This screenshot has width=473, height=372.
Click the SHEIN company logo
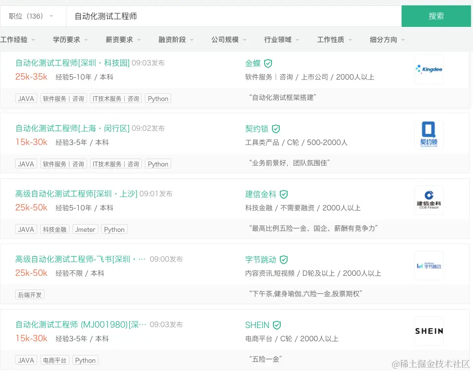pos(429,331)
